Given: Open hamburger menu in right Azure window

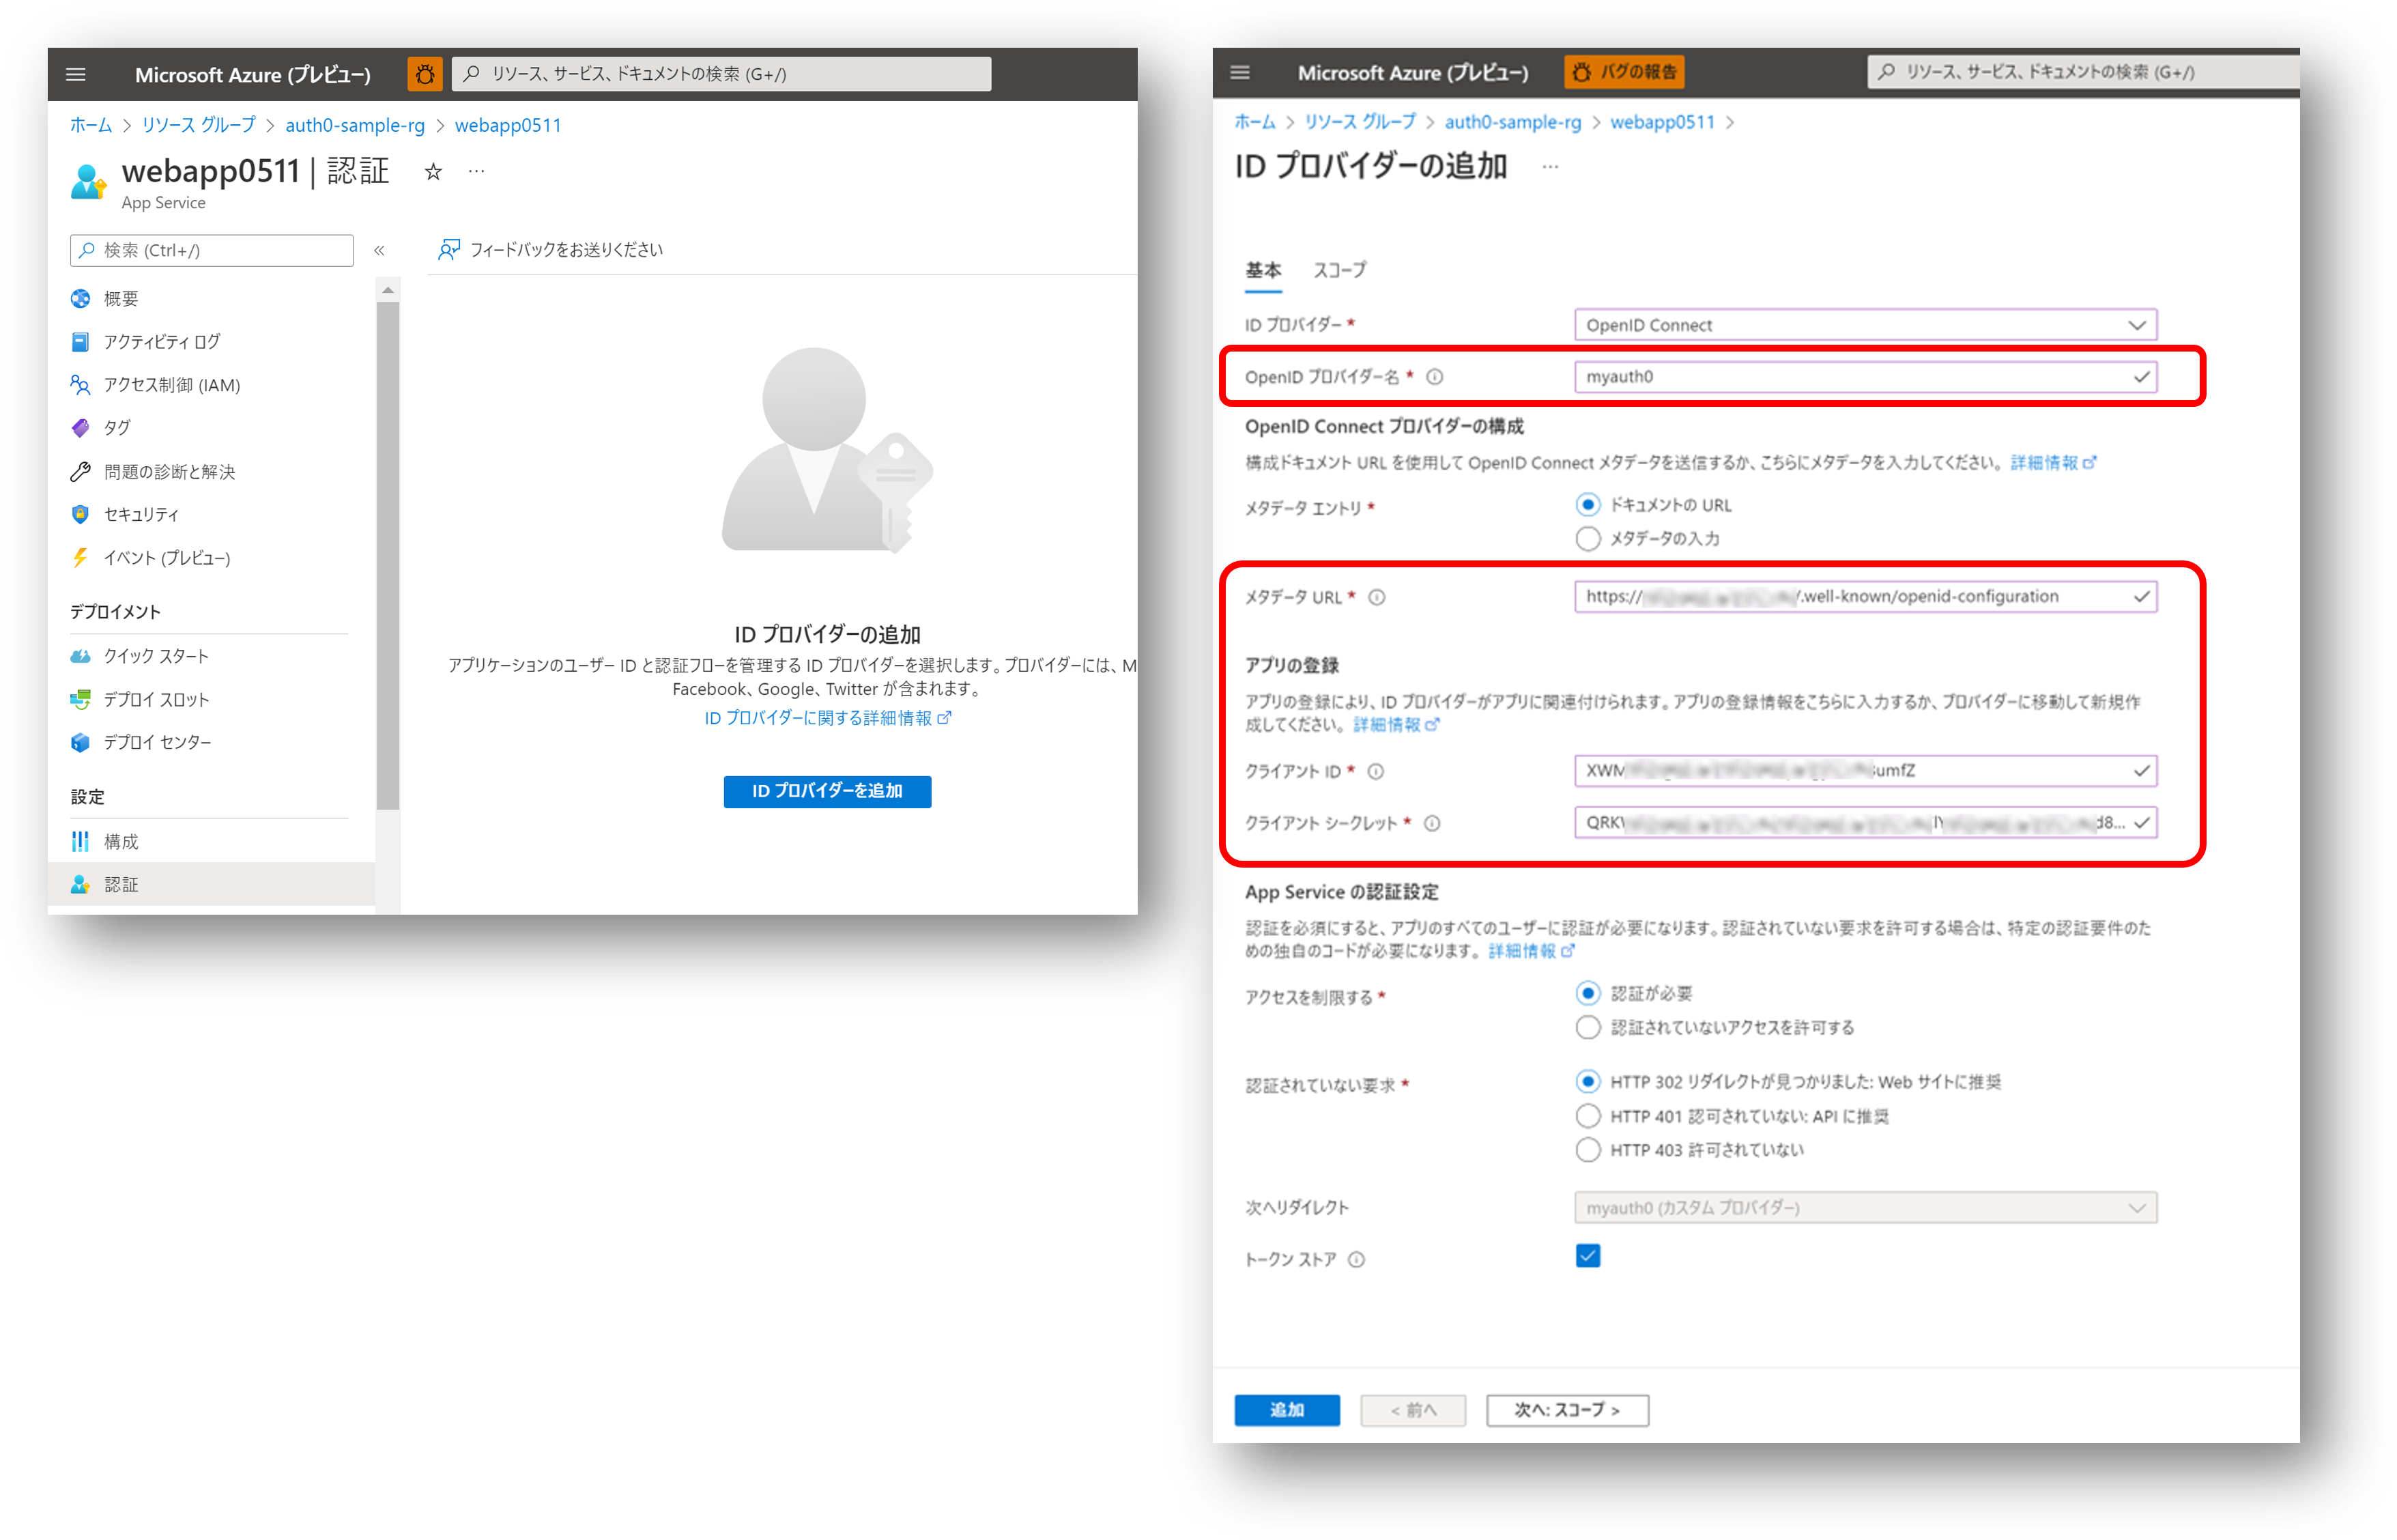Looking at the screenshot, I should coord(1239,72).
